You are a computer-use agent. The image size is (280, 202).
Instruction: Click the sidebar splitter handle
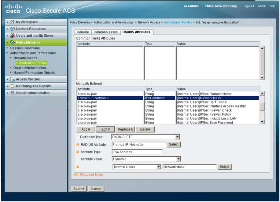pos(68,105)
